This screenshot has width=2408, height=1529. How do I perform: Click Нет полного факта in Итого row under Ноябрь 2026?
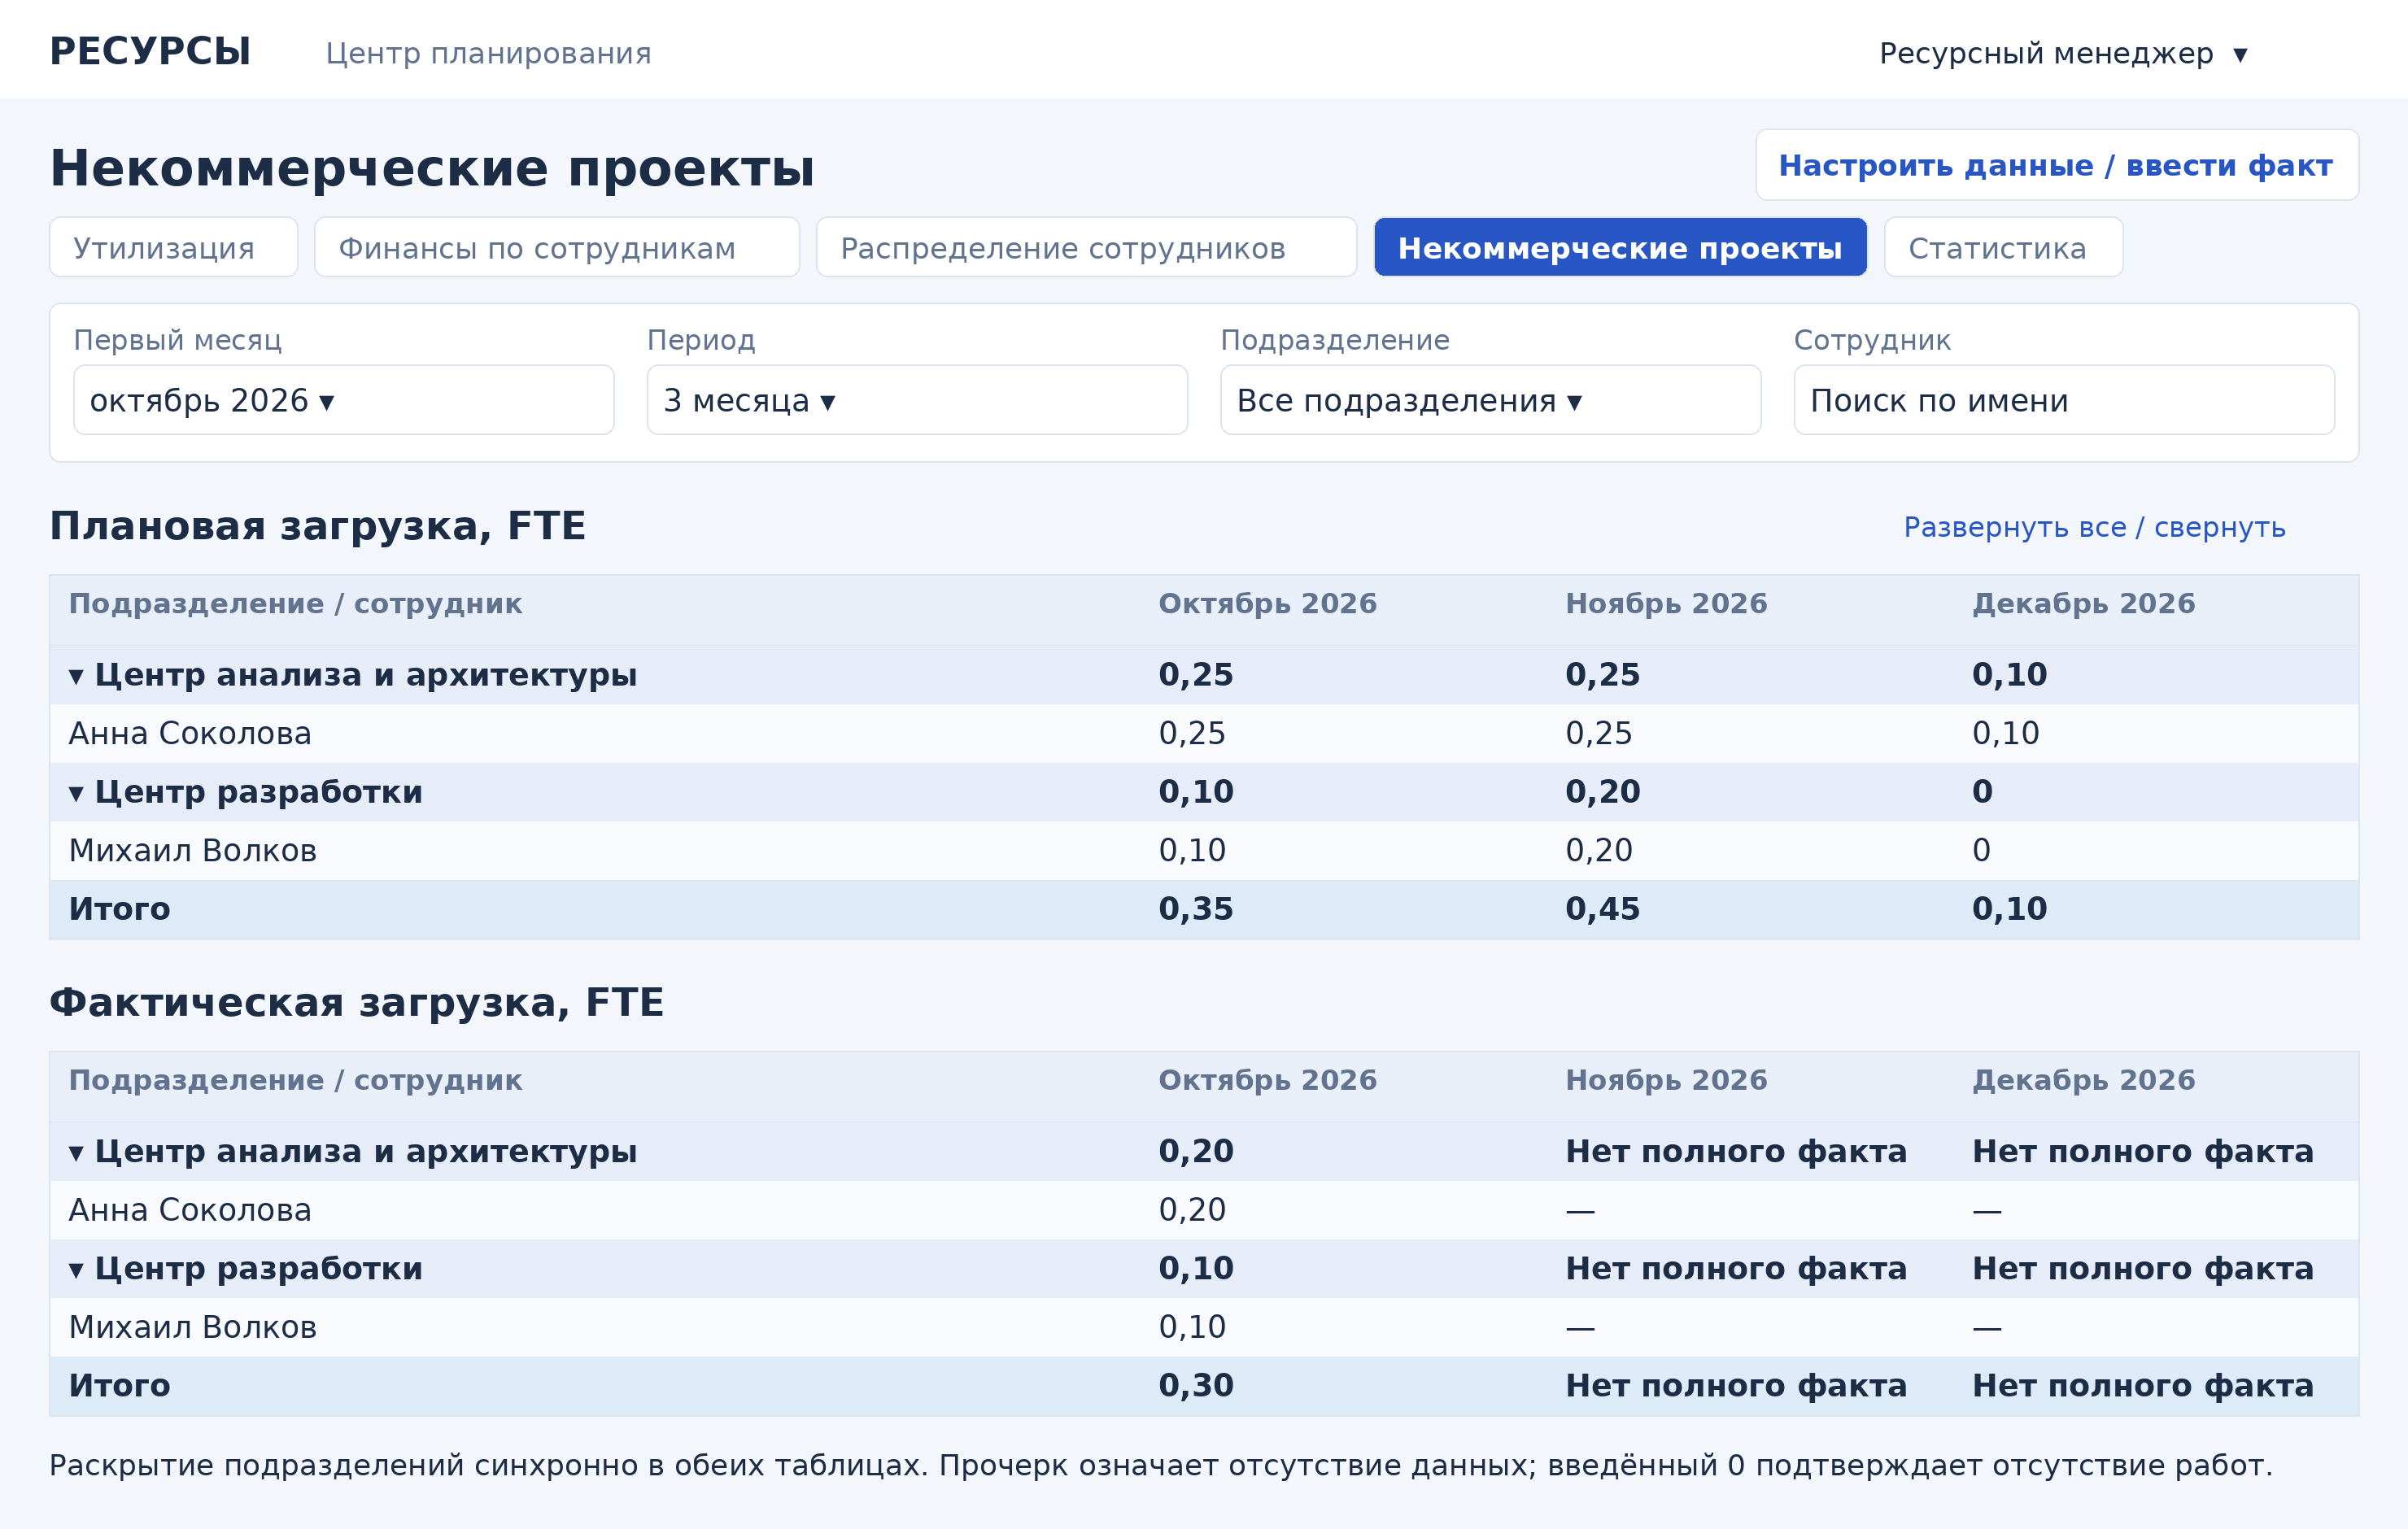point(1736,1386)
